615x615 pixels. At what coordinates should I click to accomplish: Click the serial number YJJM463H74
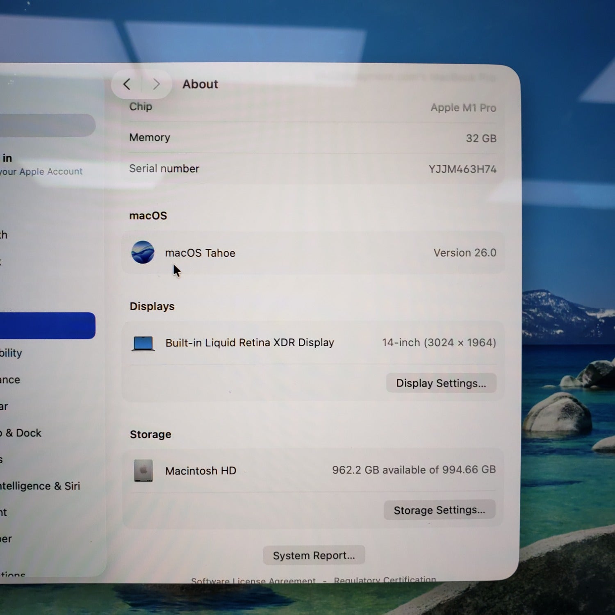[462, 169]
